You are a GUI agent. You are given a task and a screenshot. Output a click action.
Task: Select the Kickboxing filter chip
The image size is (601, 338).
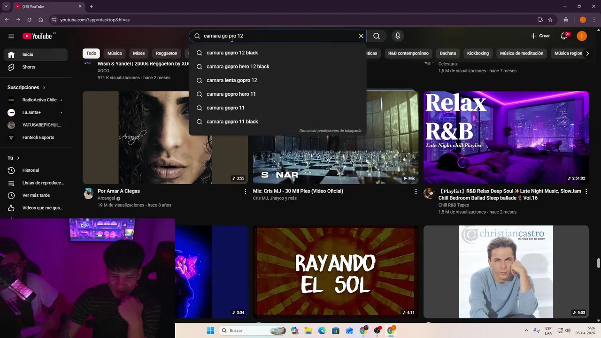pyautogui.click(x=478, y=54)
